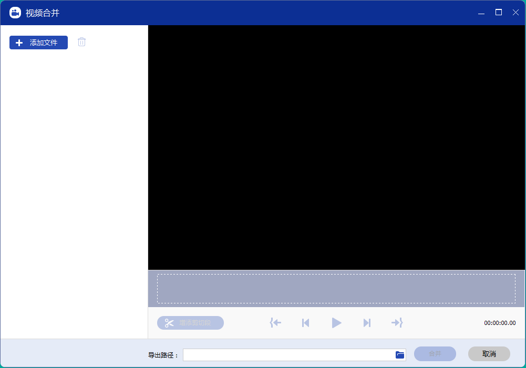Click the 添加文件 button
Screen dimensions: 526x368
tap(38, 43)
